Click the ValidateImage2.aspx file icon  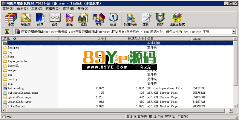tap(5, 93)
